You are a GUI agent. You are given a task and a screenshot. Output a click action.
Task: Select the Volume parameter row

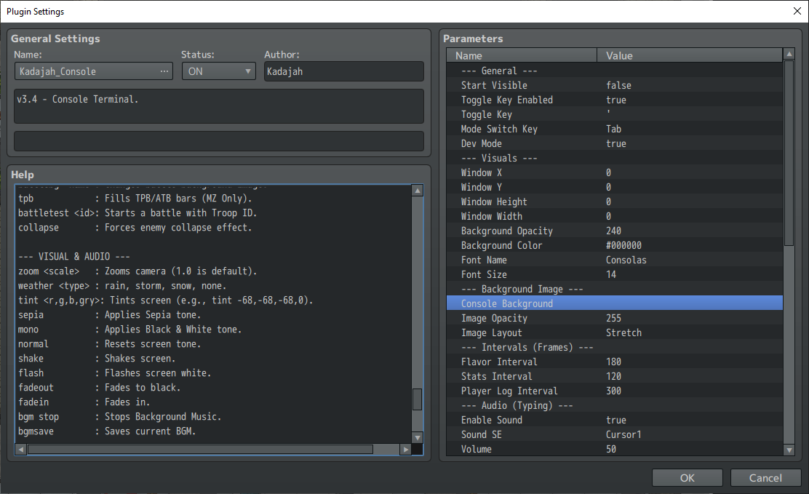(615, 449)
